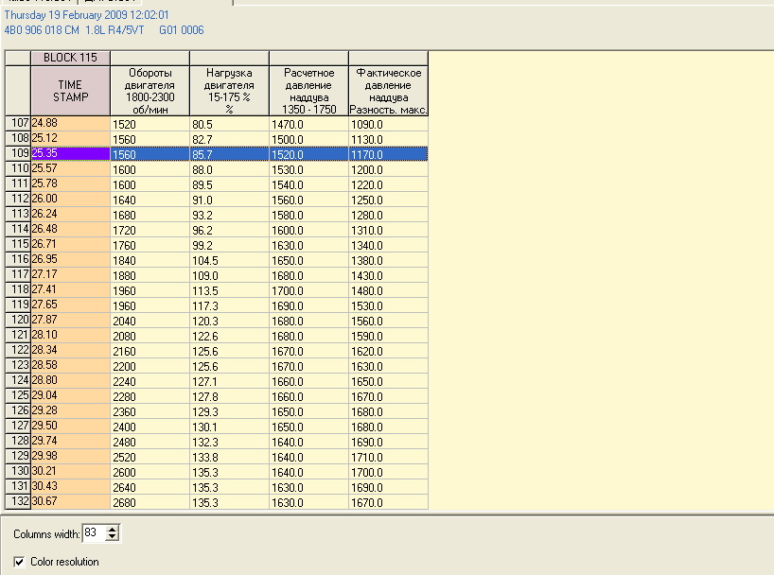Select row number 110
The width and height of the screenshot is (774, 575).
18,168
